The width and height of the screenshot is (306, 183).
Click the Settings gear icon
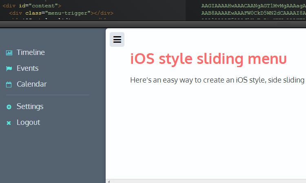coord(9,107)
